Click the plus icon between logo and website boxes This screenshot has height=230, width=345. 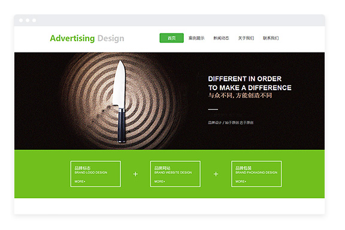point(135,174)
